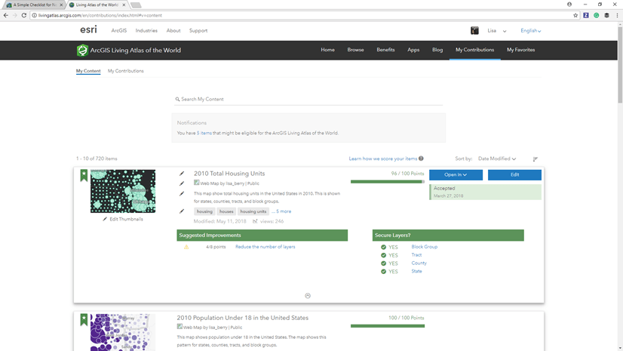Viewport: 623px width, 351px height.
Task: Switch to the My Content tab
Action: 88,71
